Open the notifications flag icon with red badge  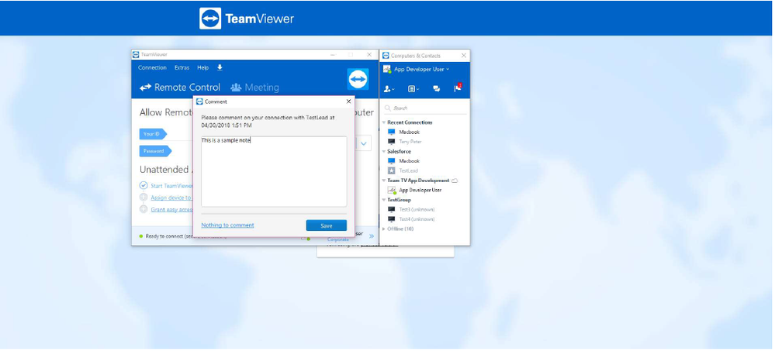point(458,88)
